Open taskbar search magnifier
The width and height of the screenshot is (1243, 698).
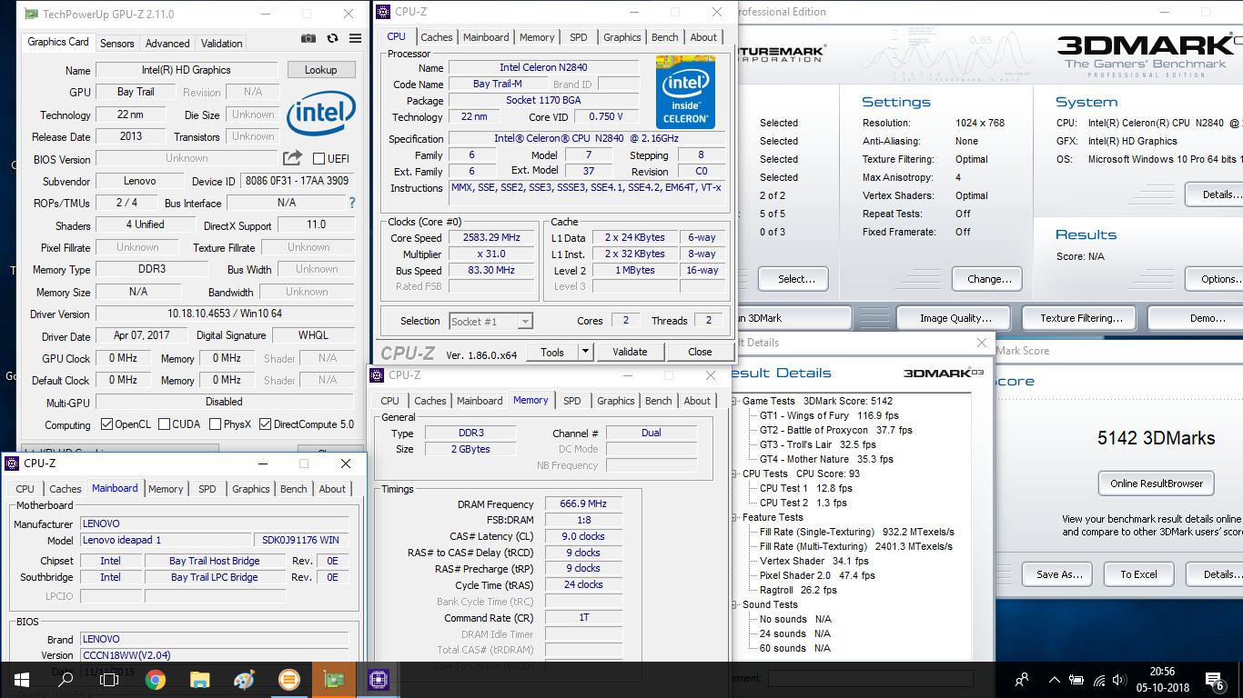pyautogui.click(x=66, y=680)
